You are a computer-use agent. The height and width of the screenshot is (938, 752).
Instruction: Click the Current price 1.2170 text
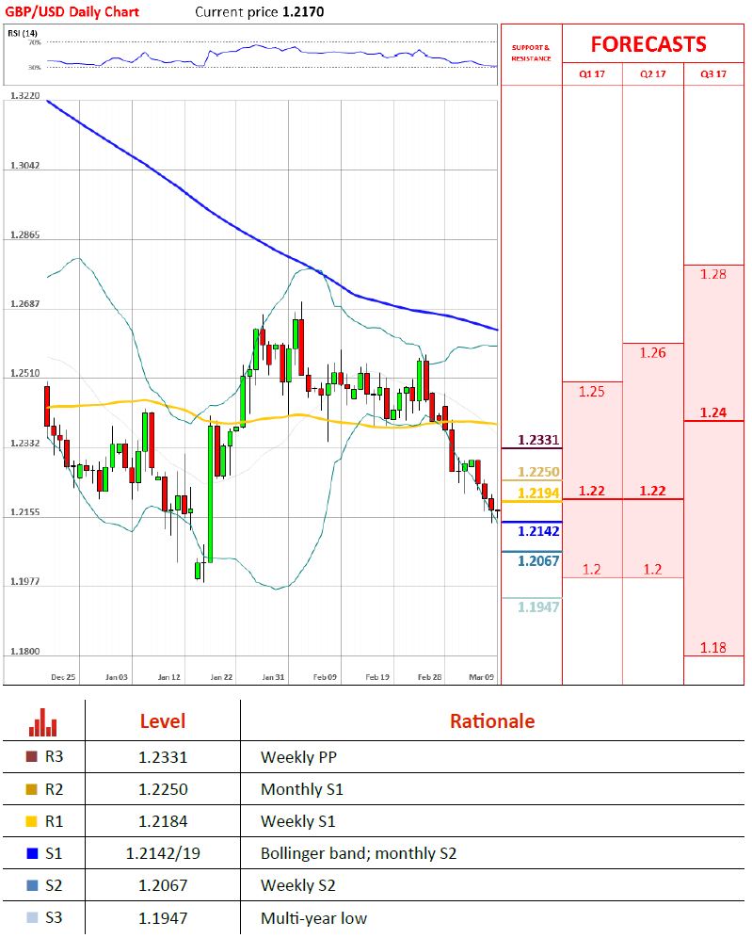pos(254,12)
